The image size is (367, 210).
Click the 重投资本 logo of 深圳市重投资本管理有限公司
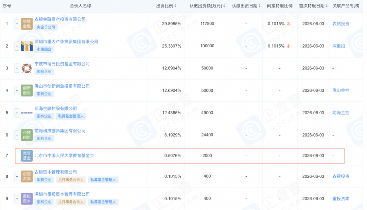pos(27,198)
